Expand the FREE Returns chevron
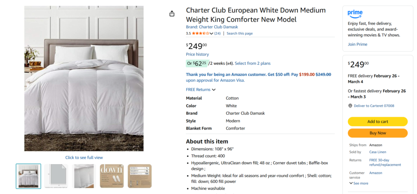 tap(214, 90)
